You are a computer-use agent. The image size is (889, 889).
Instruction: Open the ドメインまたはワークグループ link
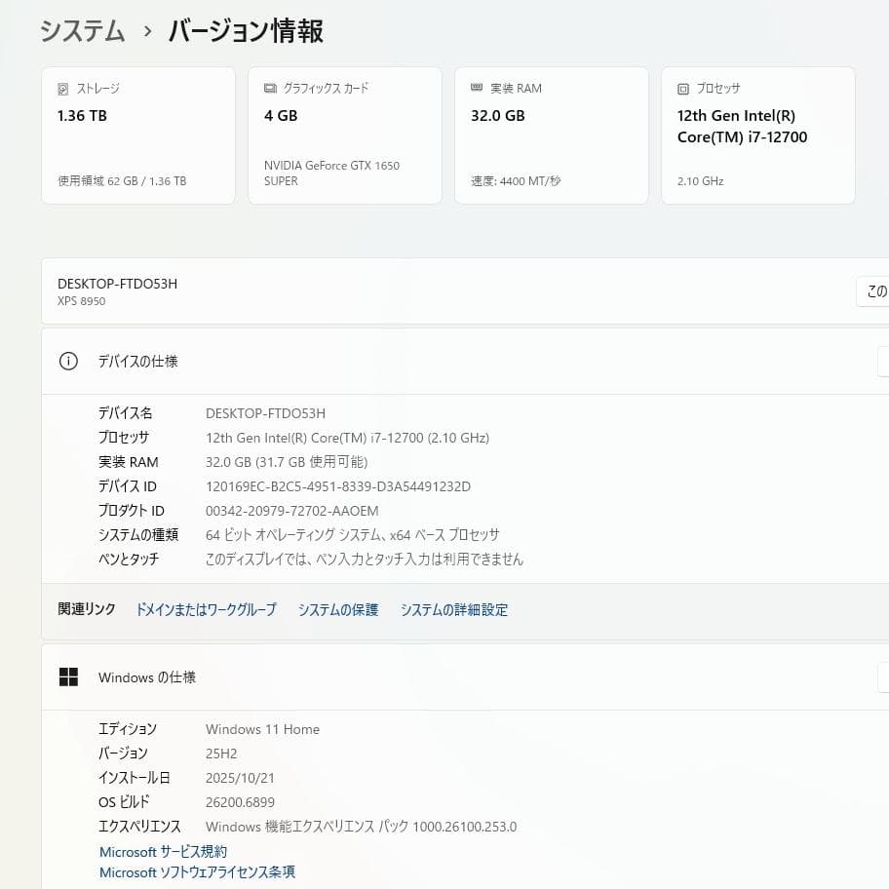205,609
